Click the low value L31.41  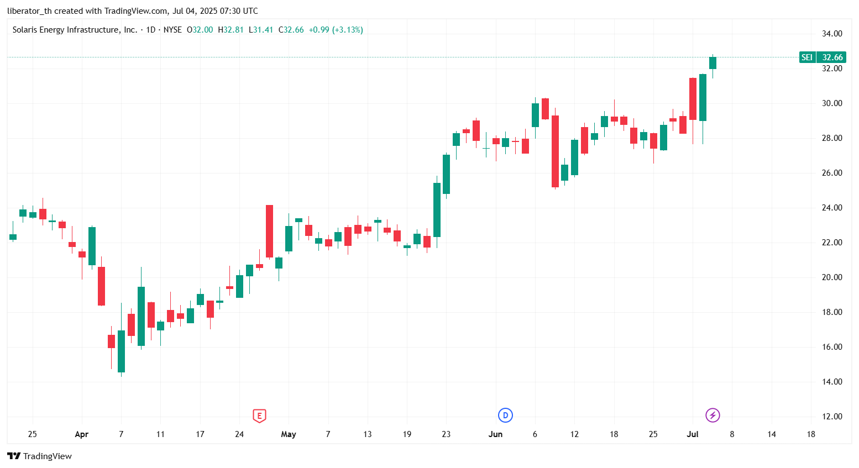[x=261, y=30]
